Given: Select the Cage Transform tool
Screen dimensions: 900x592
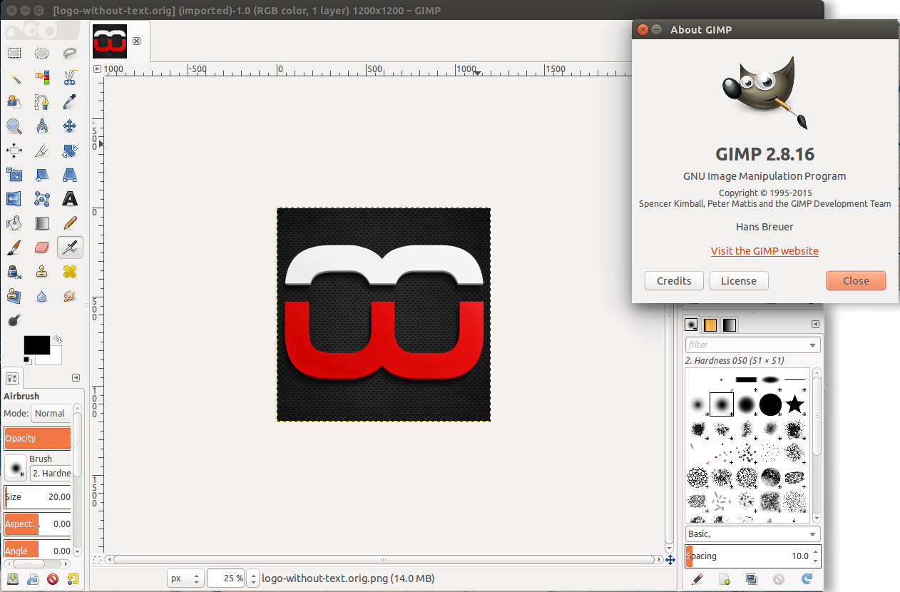Looking at the screenshot, I should coord(42,199).
